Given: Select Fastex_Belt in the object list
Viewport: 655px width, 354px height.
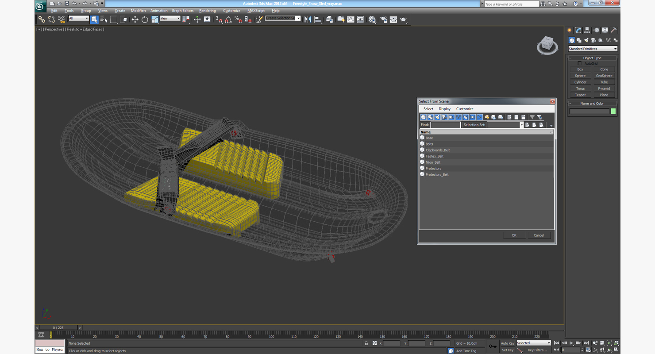Looking at the screenshot, I should click(x=434, y=156).
